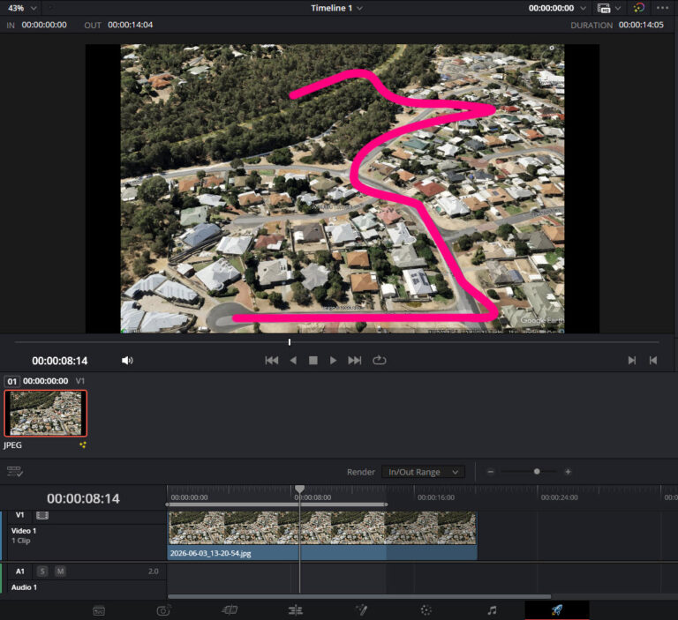This screenshot has height=620, width=678.
Task: Open the Fairlight music note page
Action: [x=492, y=610]
